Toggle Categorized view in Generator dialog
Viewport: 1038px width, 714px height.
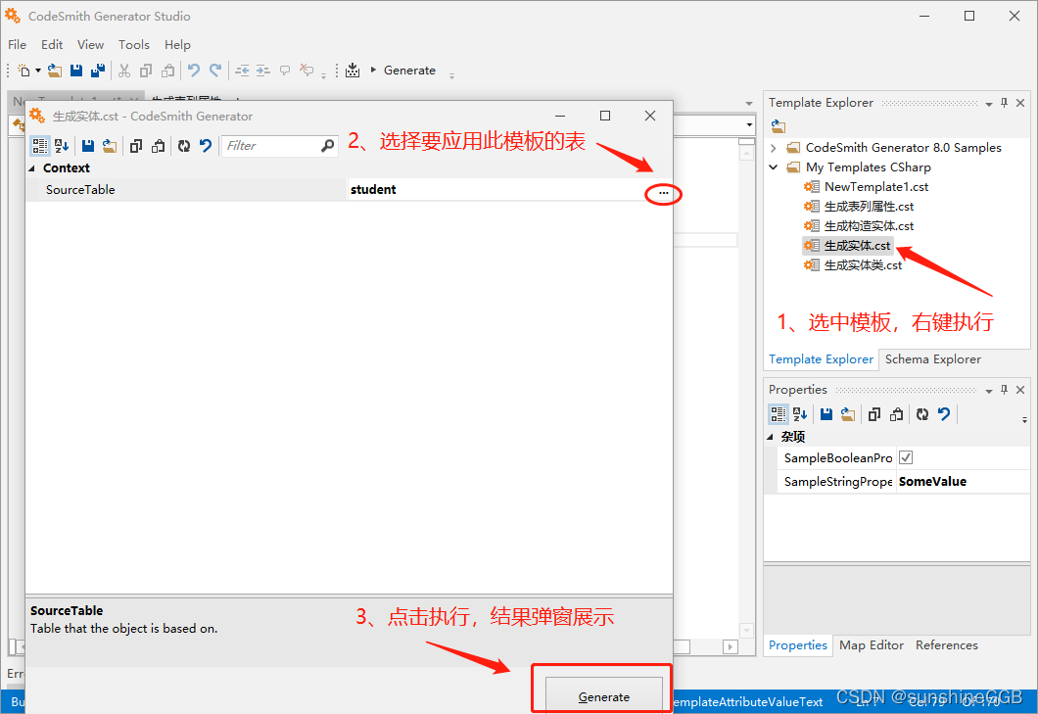tap(40, 146)
